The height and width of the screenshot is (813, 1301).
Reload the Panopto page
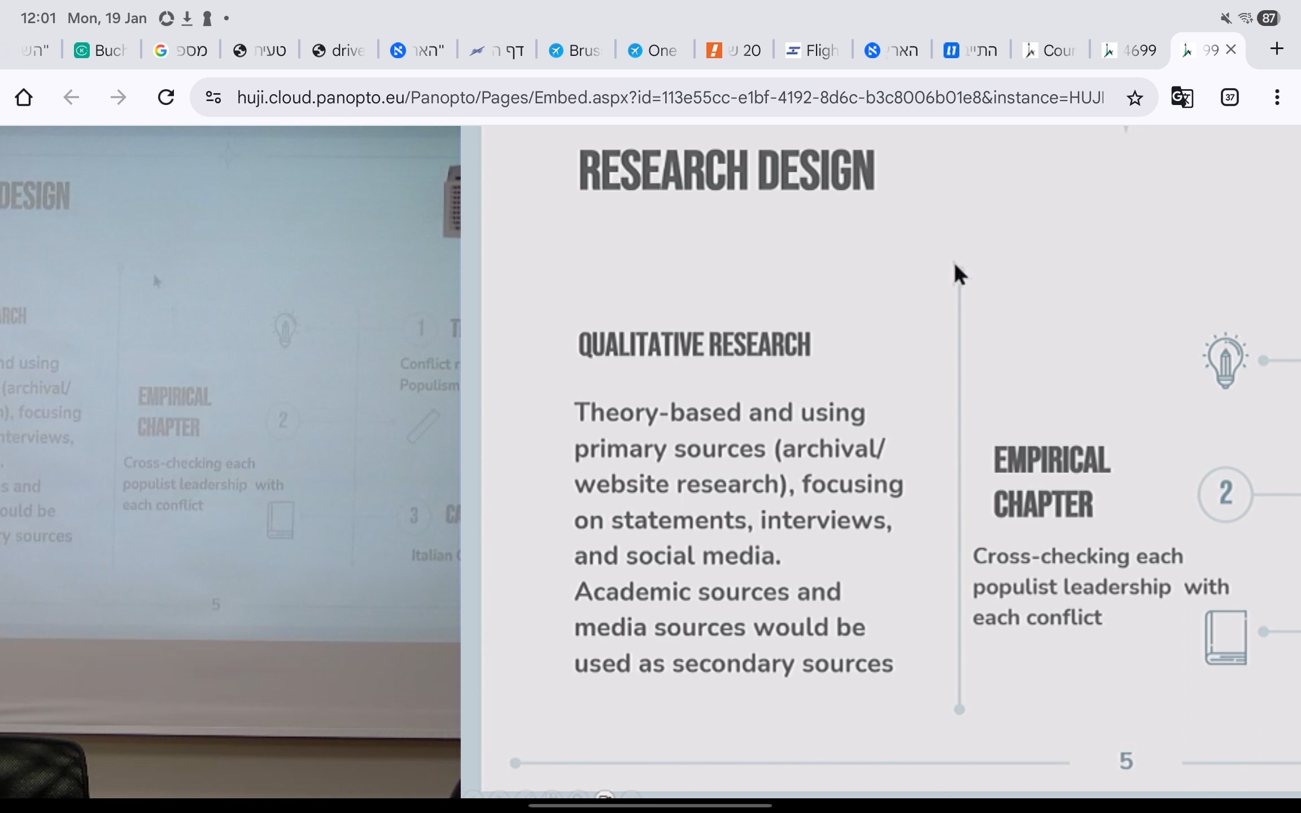(x=166, y=98)
